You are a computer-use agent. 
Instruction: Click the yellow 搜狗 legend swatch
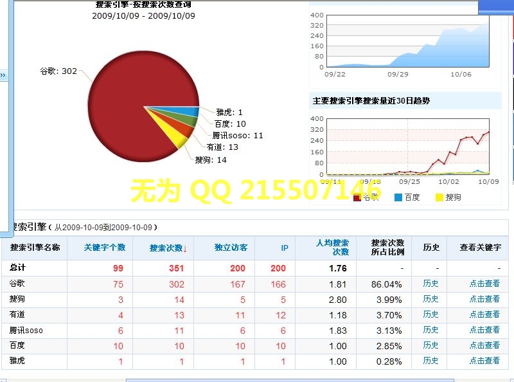[439, 197]
